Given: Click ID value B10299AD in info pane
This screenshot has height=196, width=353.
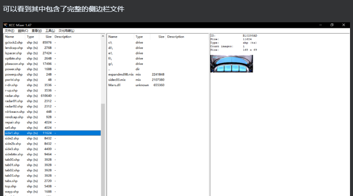Looking at the screenshot, I should [x=250, y=36].
